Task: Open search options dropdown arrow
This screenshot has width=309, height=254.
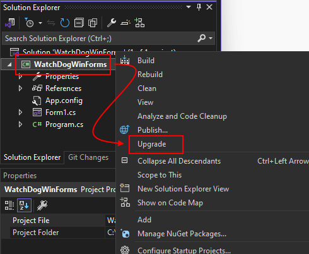Action: pyautogui.click(x=211, y=39)
